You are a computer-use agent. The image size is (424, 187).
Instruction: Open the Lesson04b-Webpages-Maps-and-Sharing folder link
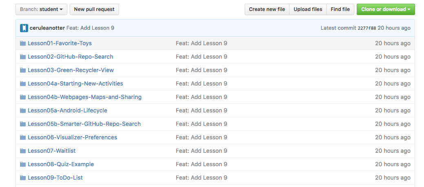84,97
